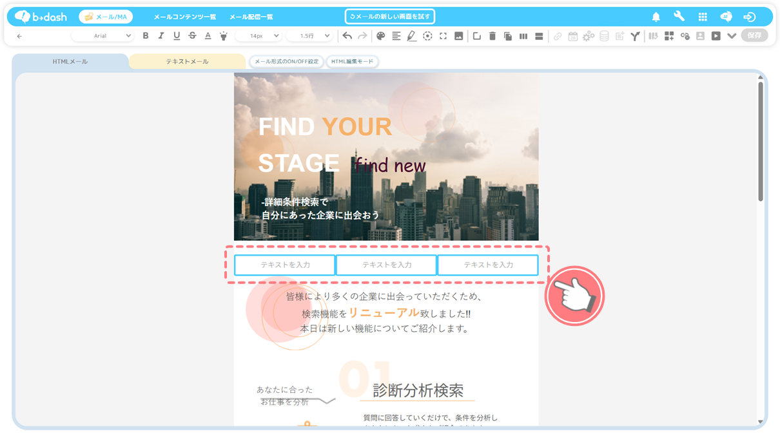Click the undo arrow icon
Screen dimensions: 780x438
point(347,36)
